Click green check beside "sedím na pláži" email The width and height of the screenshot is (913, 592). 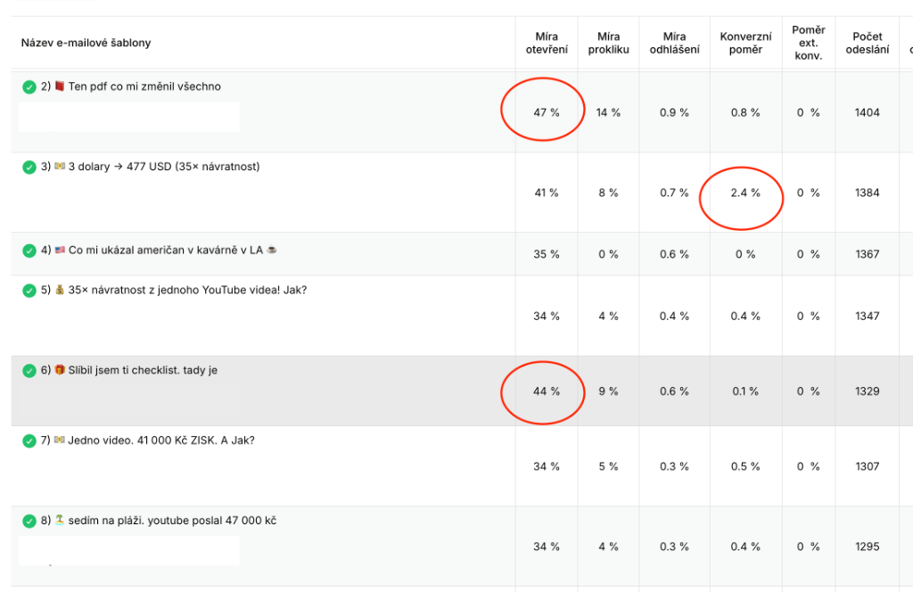(29, 521)
